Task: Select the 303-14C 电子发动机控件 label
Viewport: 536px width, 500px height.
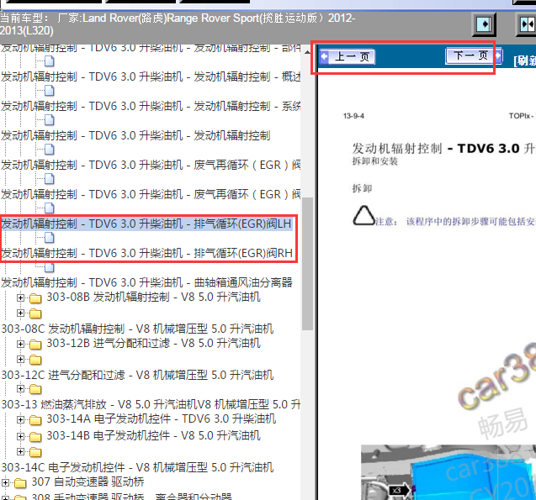Action: click(137, 467)
